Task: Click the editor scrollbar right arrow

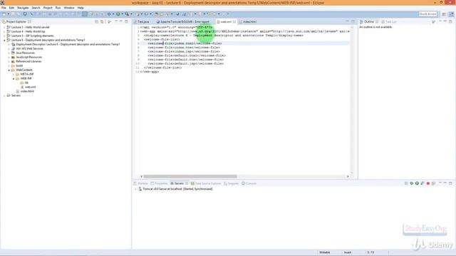Action: [348, 176]
